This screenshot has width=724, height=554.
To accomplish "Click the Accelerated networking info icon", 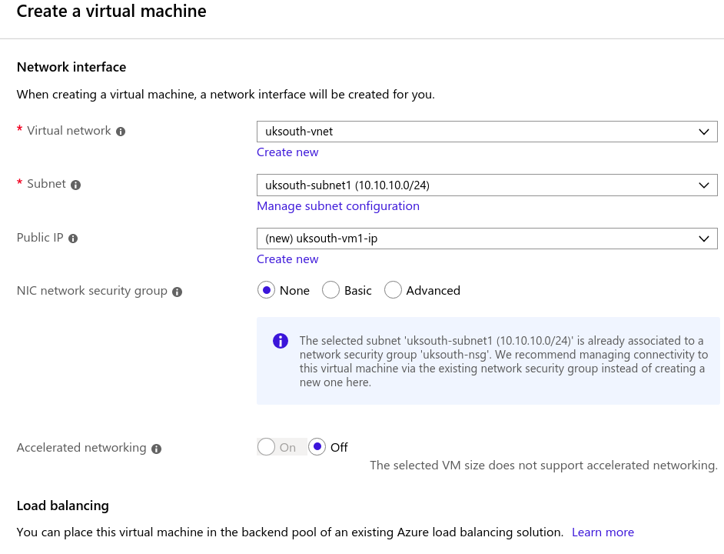I will tap(157, 449).
